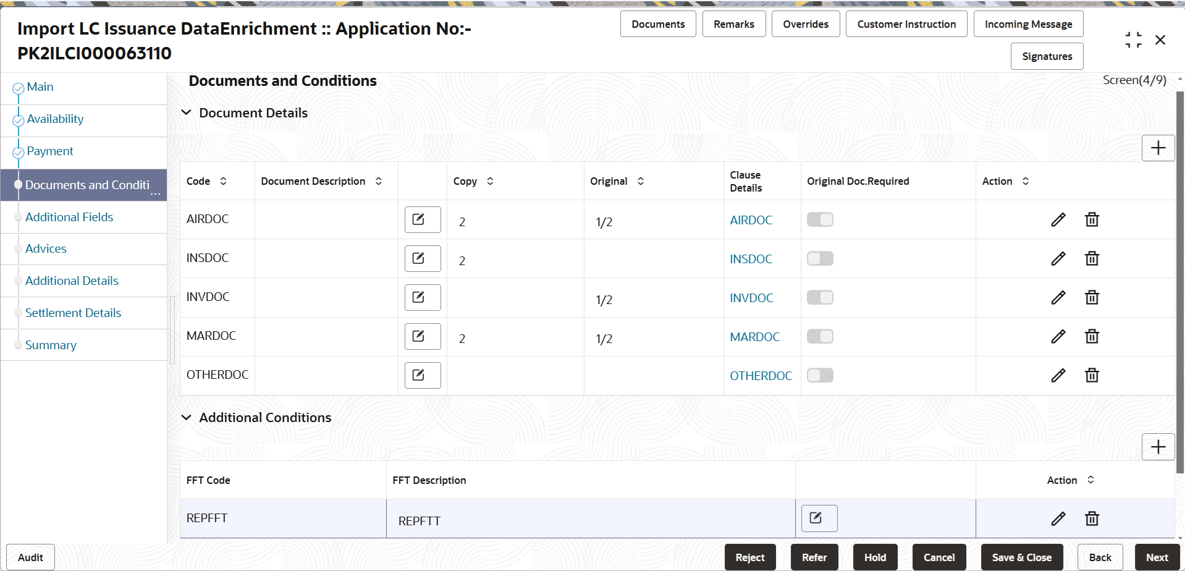Open description editor for INVDOC row
The height and width of the screenshot is (571, 1185).
tap(423, 297)
